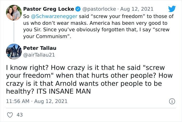The image size is (182, 122).
Task: Open the tweet info icon near the timestamp
Action: tap(172, 101)
